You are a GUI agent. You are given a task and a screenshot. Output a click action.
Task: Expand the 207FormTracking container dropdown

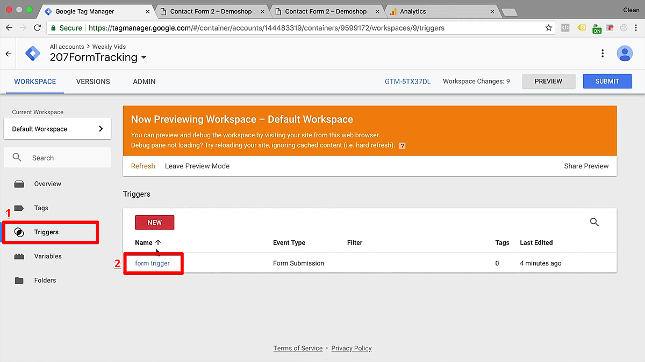[x=144, y=58]
